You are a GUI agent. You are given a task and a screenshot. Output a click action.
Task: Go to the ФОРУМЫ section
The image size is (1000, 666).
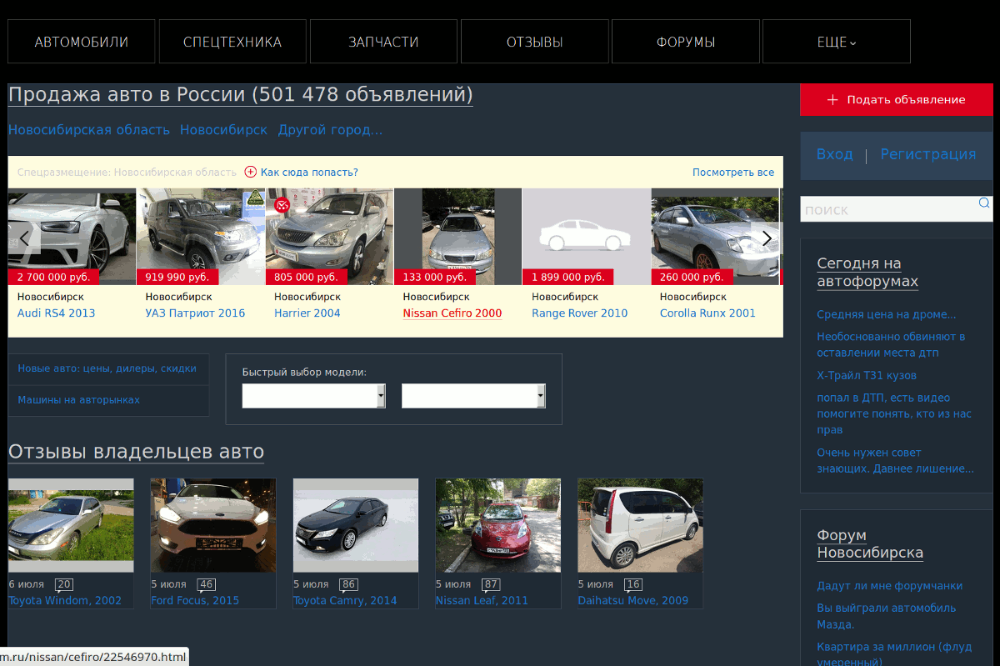(686, 42)
